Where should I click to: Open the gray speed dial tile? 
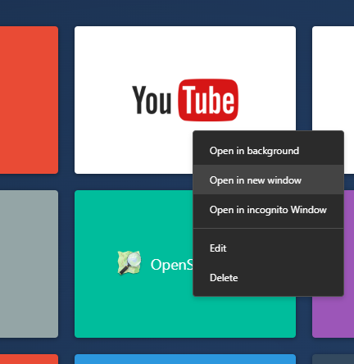tap(29, 264)
